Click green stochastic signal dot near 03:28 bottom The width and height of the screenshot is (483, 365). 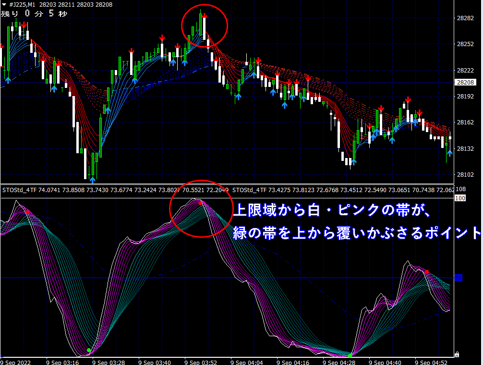pyautogui.click(x=89, y=350)
